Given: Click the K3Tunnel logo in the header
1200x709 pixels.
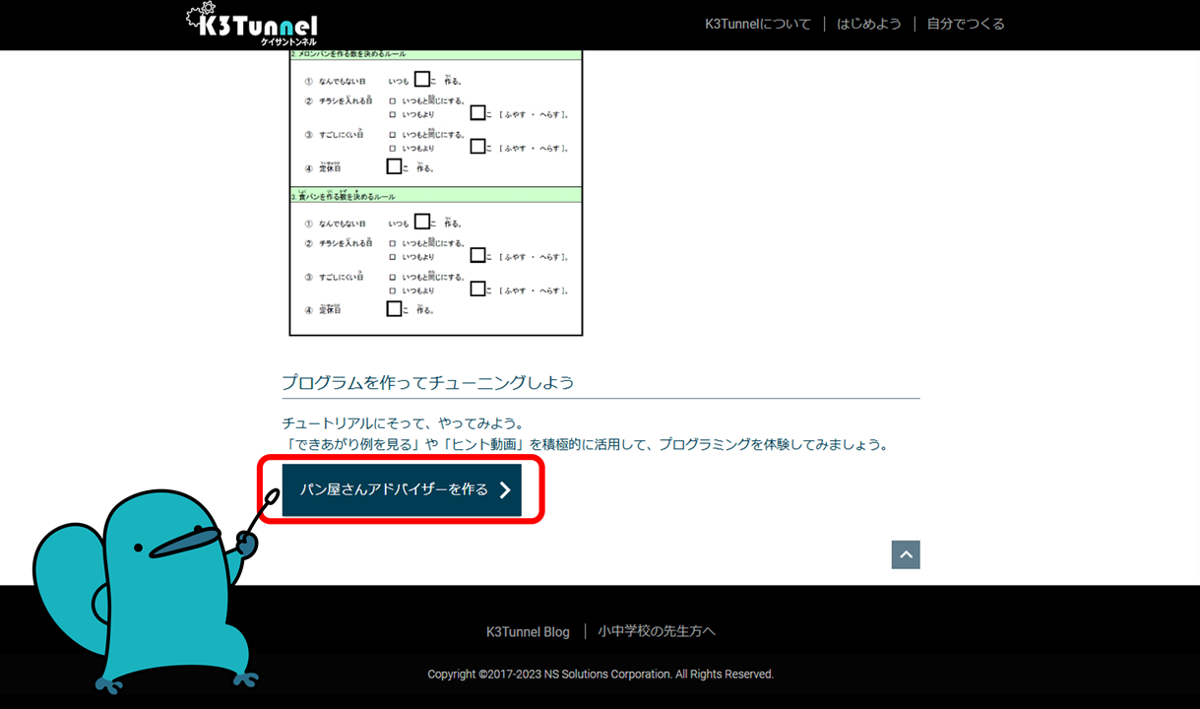Looking at the screenshot, I should pos(252,25).
